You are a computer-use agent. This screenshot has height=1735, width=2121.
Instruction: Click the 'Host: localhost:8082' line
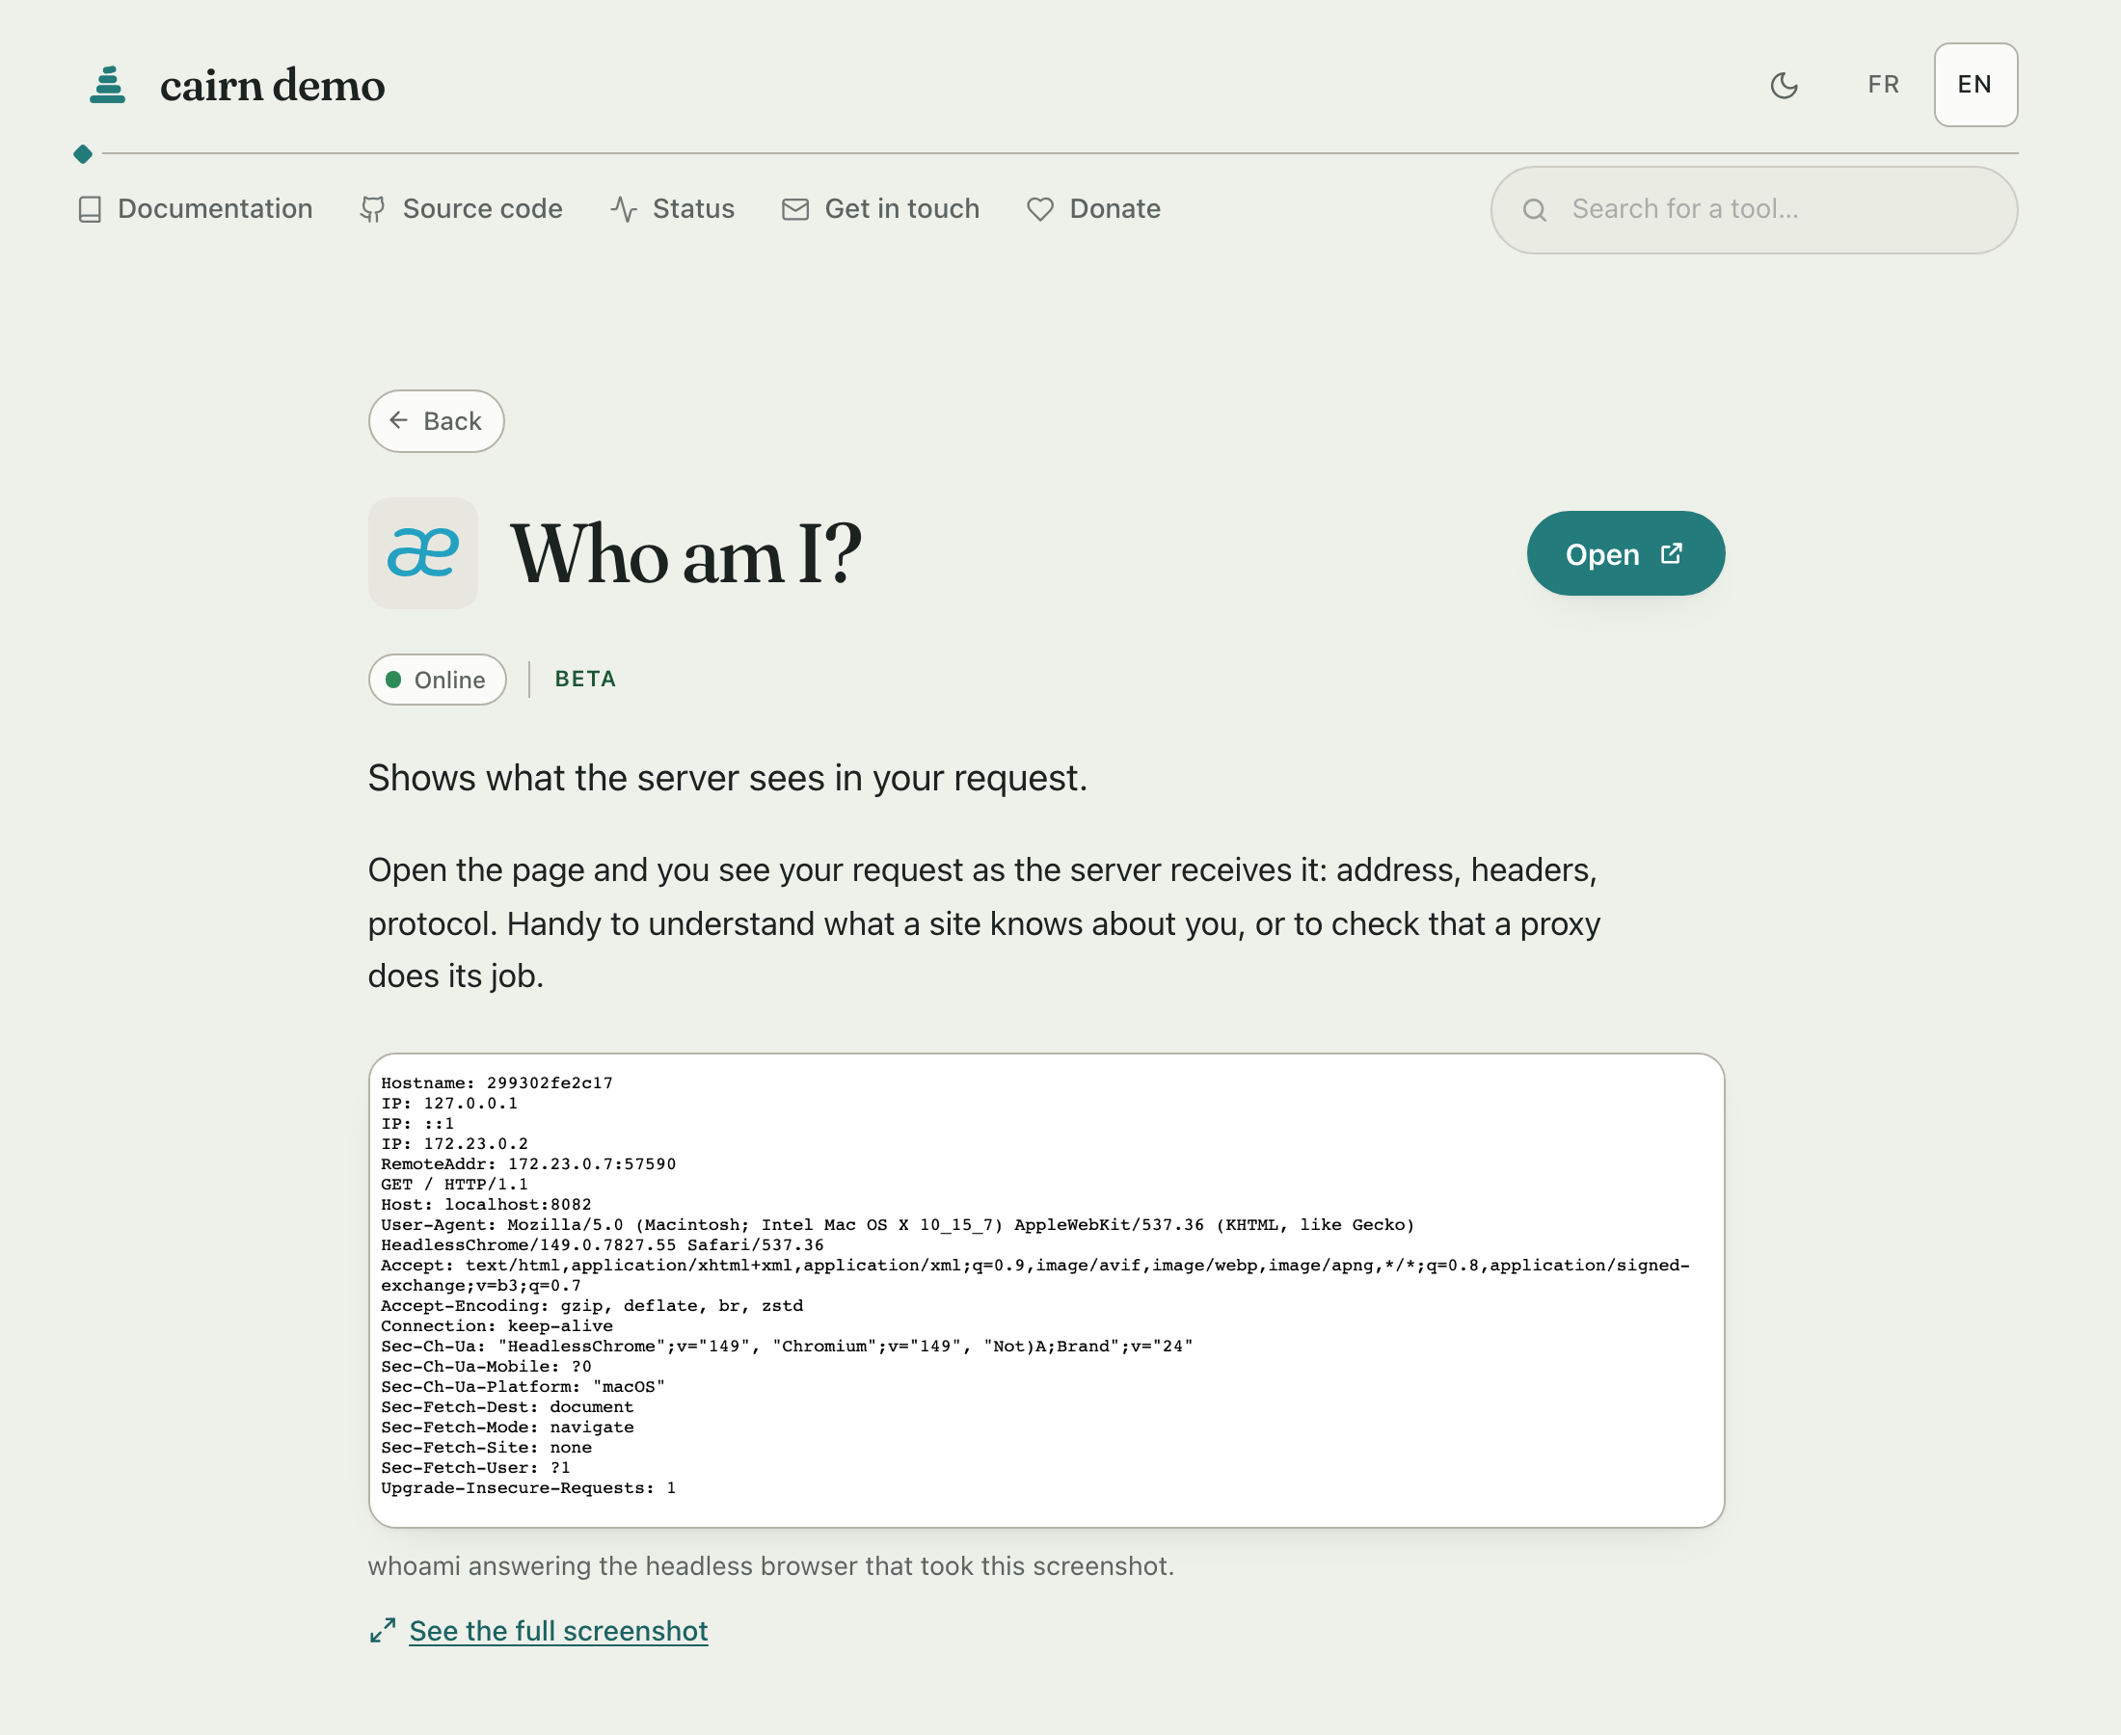486,1204
